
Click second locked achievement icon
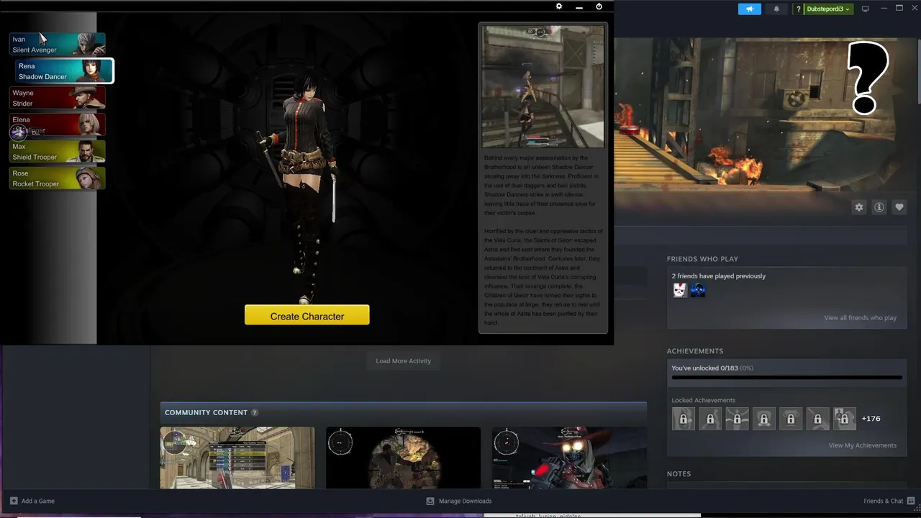710,419
